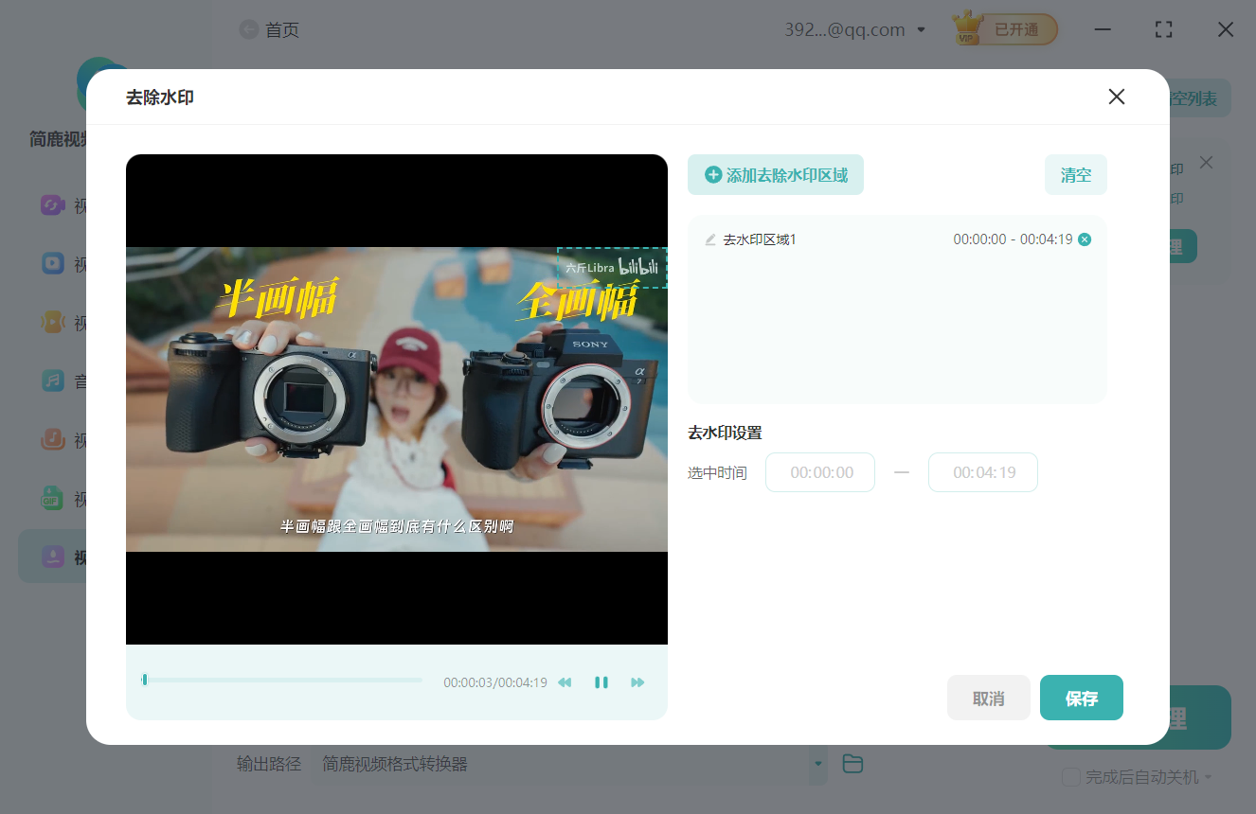Click the start time field 00:00:00
This screenshot has height=814, width=1256.
click(x=820, y=472)
